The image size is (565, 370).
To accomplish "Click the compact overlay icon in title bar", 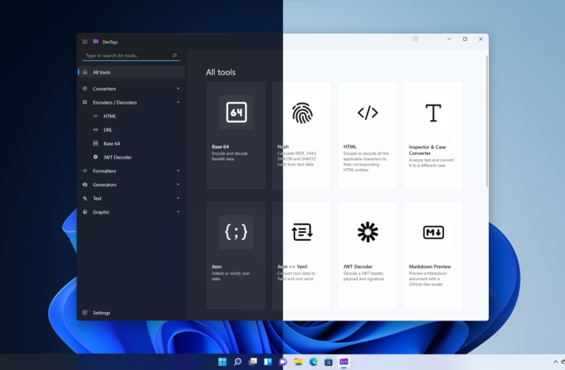I will 415,39.
